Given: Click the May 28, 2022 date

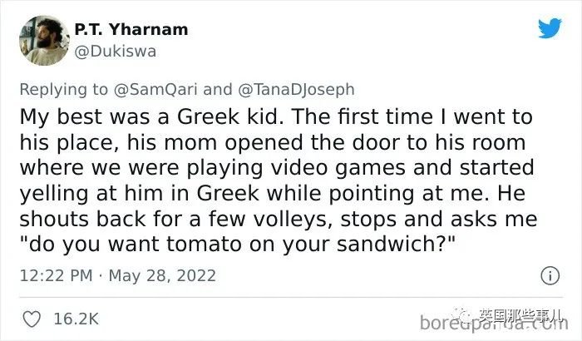Looking at the screenshot, I should coord(162,275).
